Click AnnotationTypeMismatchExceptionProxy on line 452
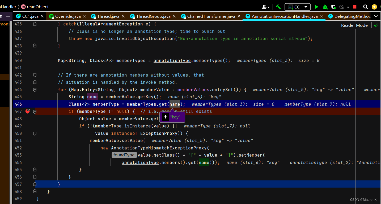The height and width of the screenshot is (204, 381). coord(159,148)
